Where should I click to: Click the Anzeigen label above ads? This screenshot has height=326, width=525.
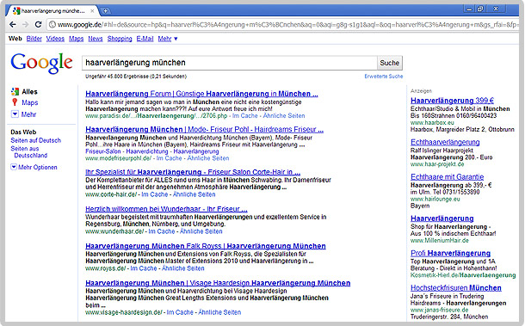point(421,91)
